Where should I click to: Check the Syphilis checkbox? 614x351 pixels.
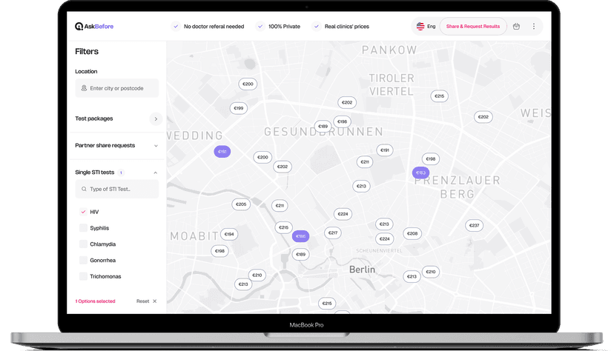coord(83,228)
